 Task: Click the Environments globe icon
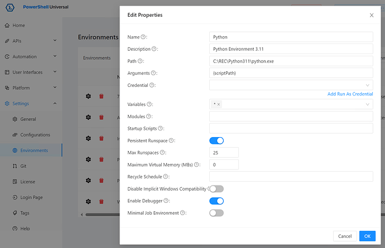15,150
